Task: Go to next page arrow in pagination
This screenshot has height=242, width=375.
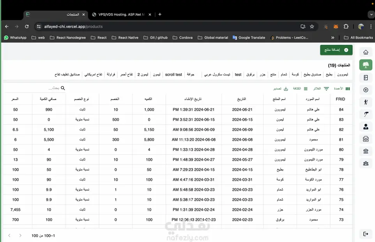Action: tap(20, 235)
